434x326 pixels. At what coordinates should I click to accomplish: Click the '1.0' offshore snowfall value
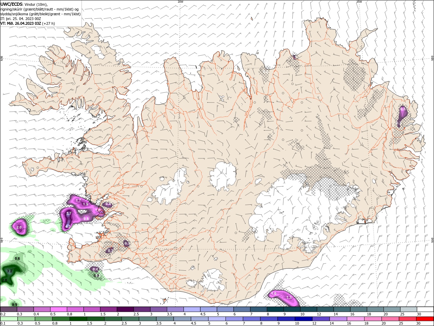point(274,293)
